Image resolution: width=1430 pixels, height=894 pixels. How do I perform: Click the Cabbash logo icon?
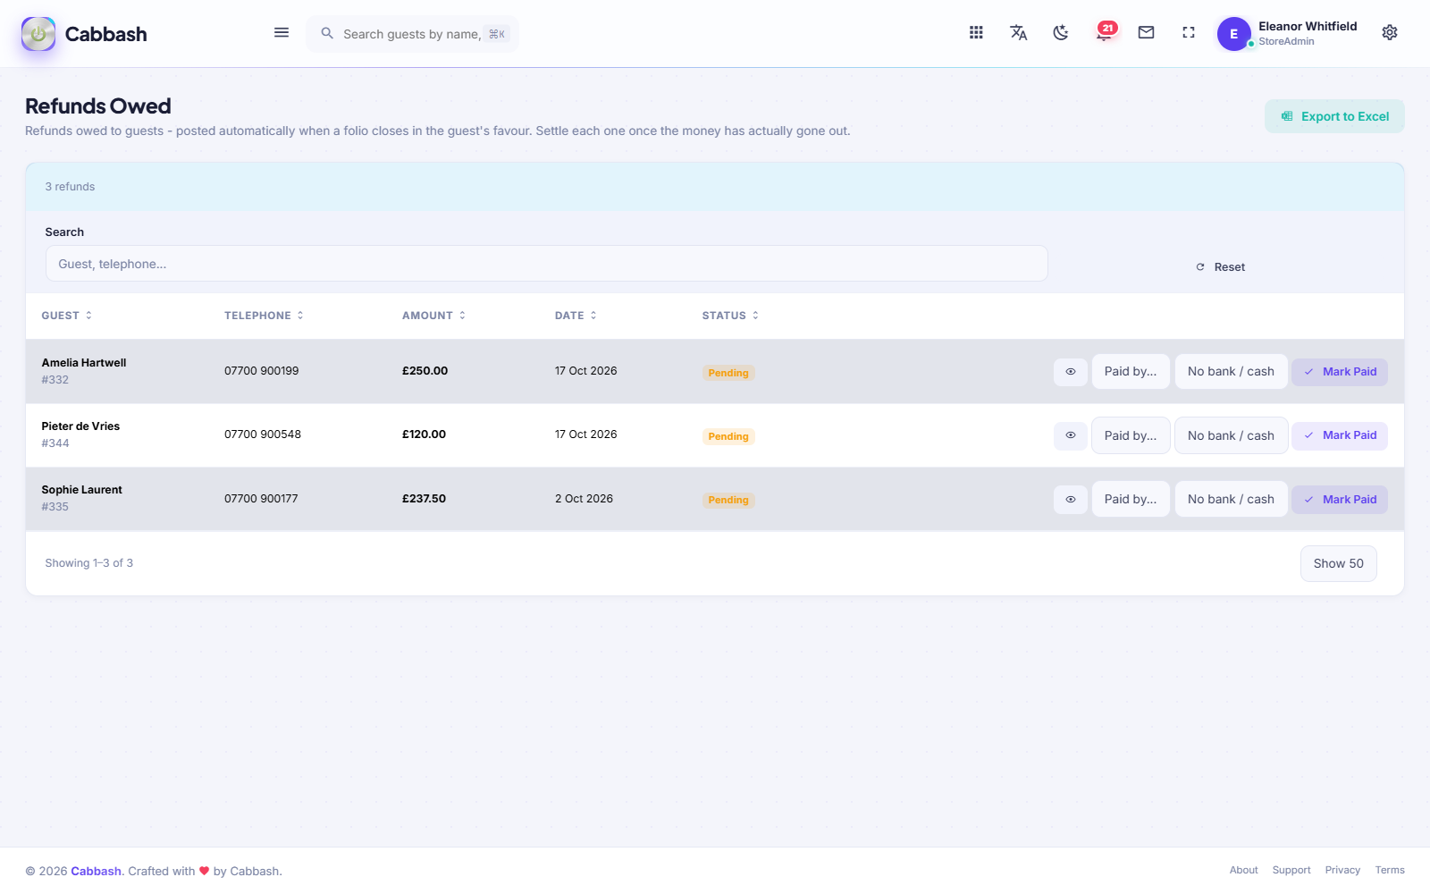(x=38, y=34)
